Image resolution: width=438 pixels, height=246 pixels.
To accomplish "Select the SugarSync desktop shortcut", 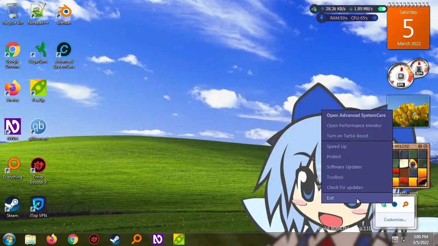I will (x=38, y=53).
